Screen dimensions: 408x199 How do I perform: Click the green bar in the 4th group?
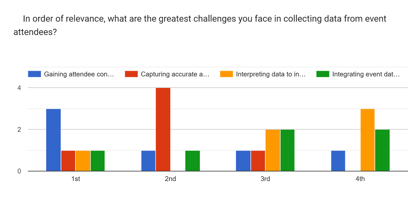coord(382,150)
